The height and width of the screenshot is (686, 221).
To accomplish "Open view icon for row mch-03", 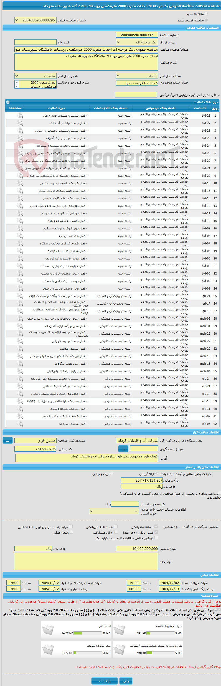I will click(20, 318).
